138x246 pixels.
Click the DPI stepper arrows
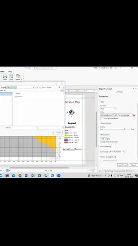tap(106, 139)
